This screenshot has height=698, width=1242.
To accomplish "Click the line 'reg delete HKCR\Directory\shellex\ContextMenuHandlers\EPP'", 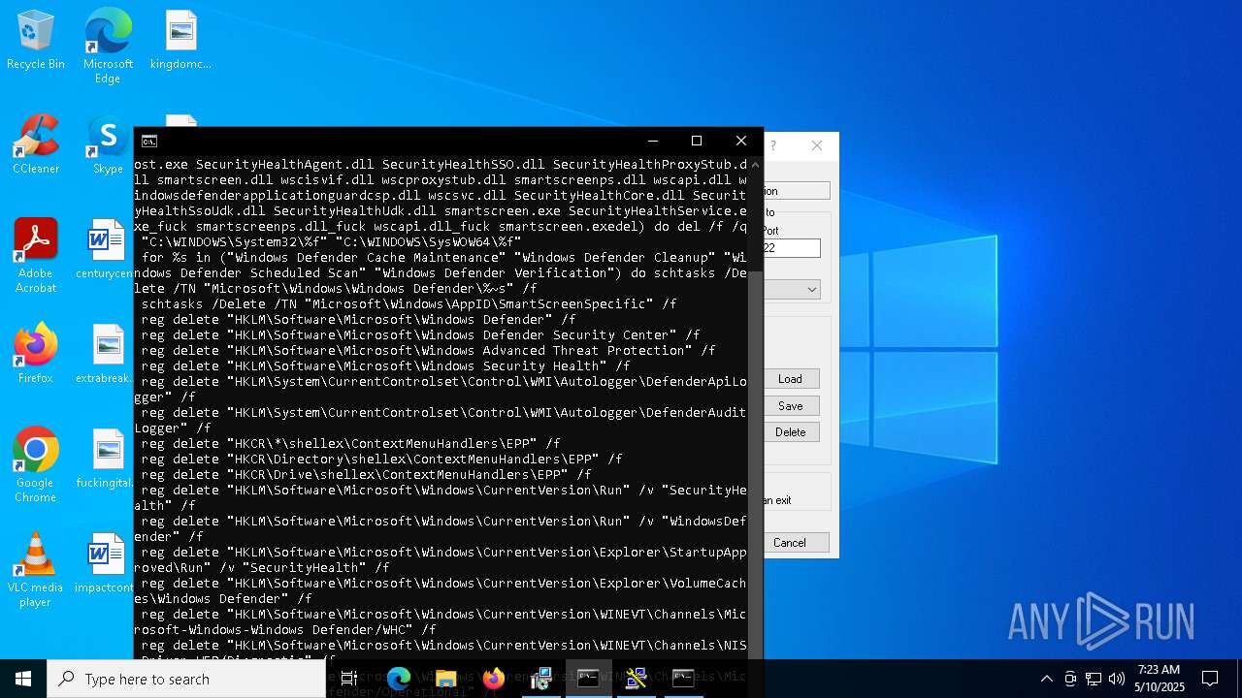I will (381, 460).
